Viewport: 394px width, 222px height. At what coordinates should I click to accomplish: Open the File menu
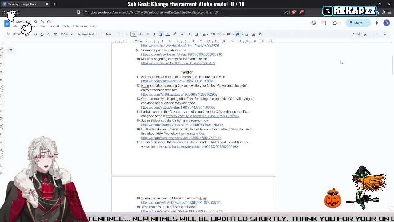click(15, 26)
